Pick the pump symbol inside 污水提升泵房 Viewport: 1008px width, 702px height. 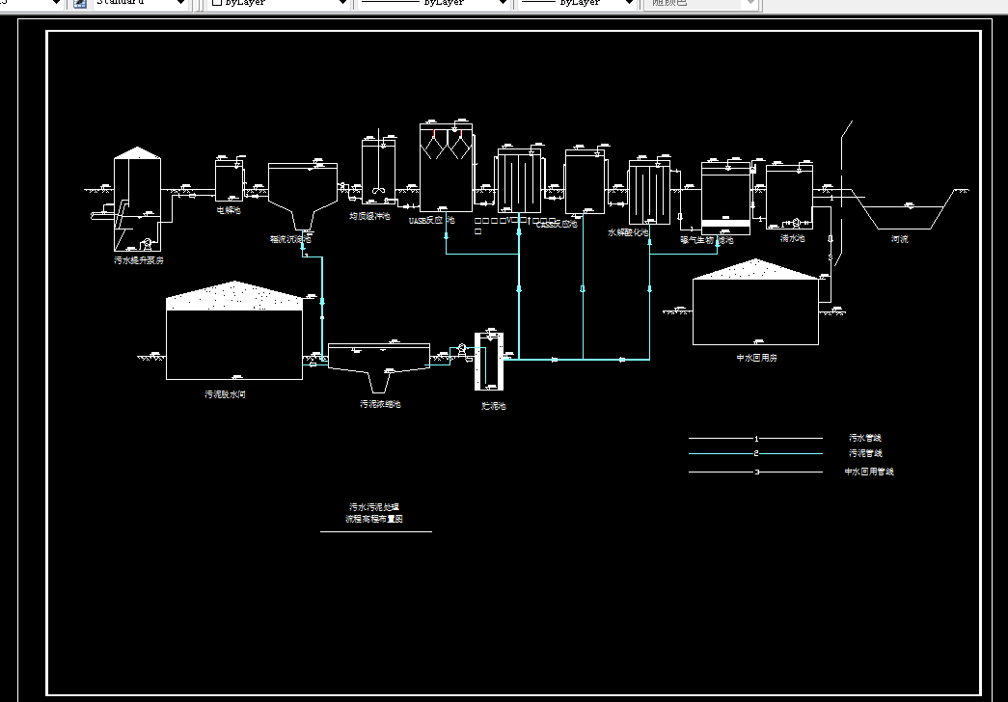click(148, 244)
